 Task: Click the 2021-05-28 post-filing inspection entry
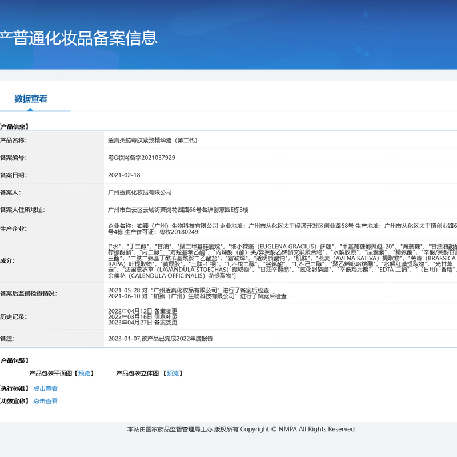189,290
